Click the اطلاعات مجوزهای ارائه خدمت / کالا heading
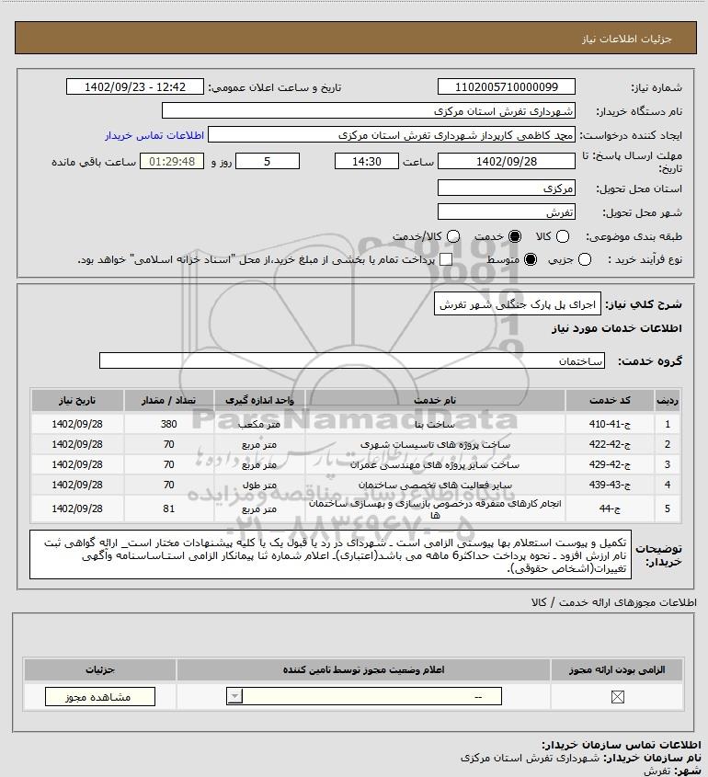 coord(613,602)
